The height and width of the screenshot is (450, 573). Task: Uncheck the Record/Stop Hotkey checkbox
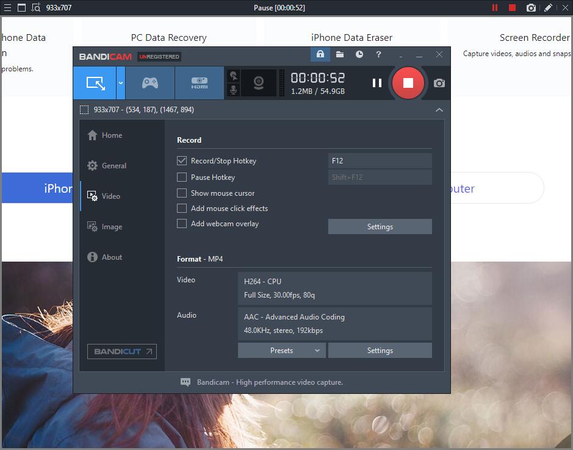point(182,161)
